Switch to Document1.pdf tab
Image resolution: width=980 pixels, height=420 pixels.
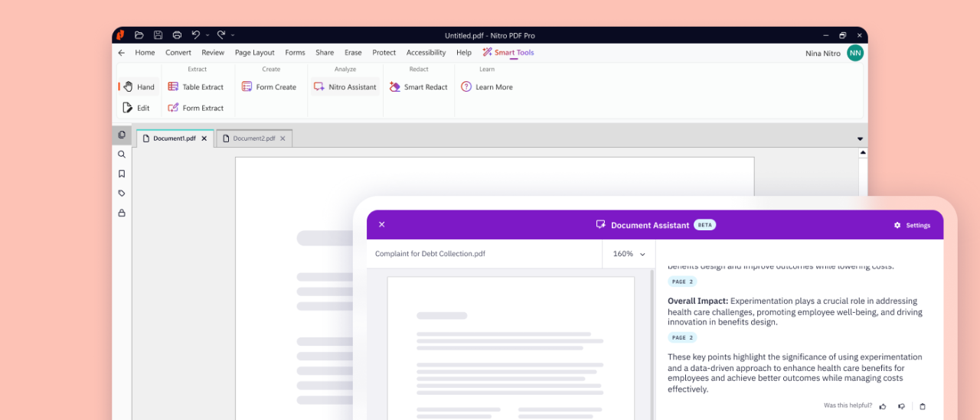click(x=175, y=138)
